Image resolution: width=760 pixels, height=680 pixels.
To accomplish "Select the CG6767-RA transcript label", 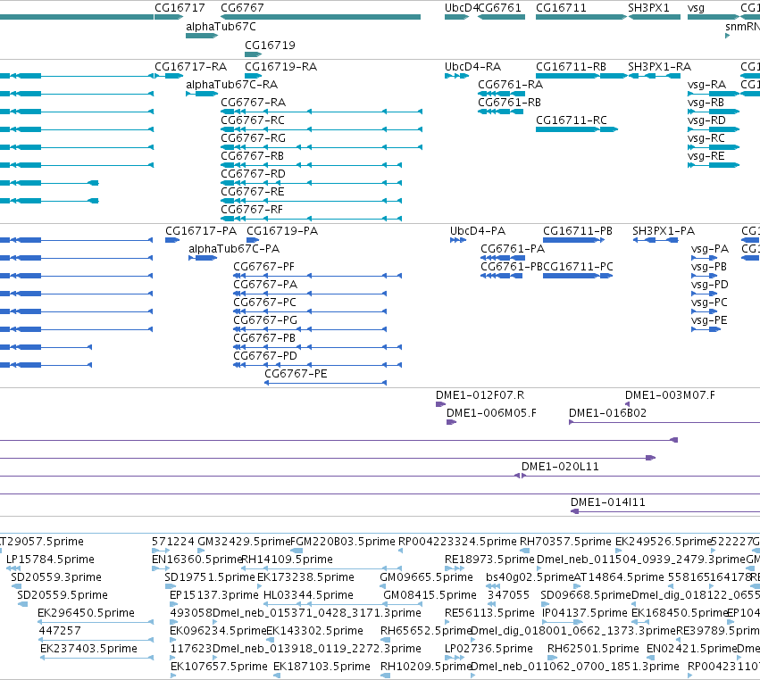I will click(x=253, y=103).
